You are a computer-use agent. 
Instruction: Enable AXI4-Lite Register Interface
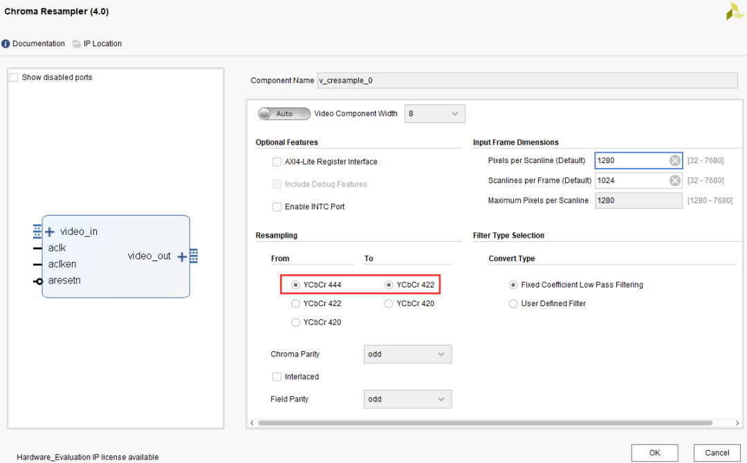(x=277, y=162)
